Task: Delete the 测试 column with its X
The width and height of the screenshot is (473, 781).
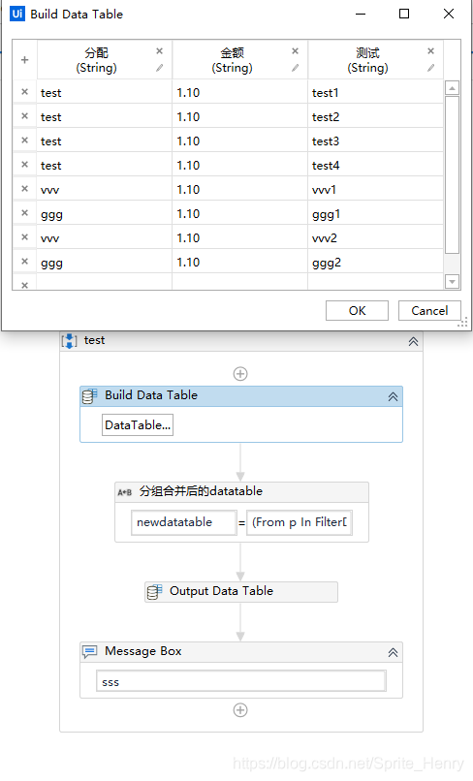Action: pyautogui.click(x=430, y=50)
